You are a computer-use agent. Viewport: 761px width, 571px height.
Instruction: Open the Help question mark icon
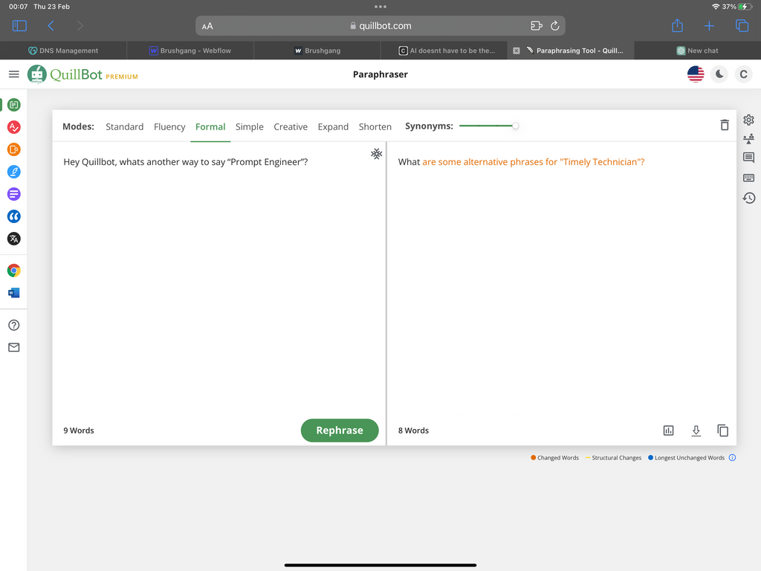(x=14, y=326)
